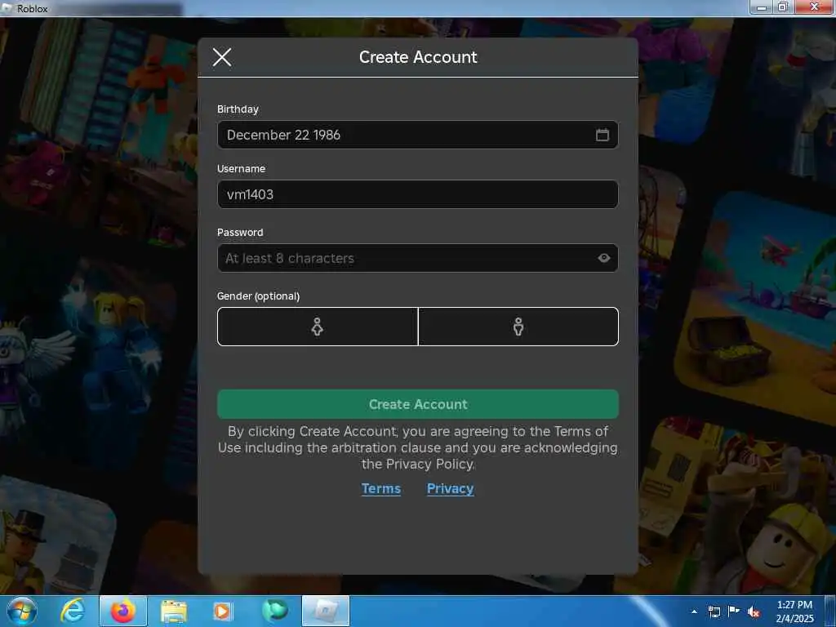Open the Terms link
836x627 pixels.
tap(380, 488)
